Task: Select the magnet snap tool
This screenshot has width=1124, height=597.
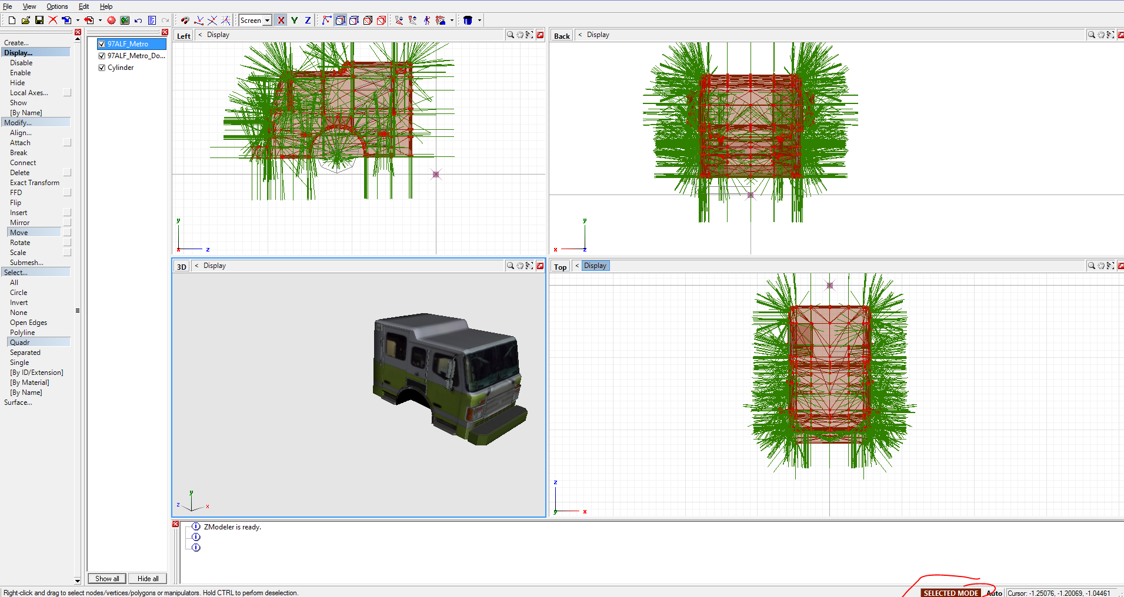Action: click(185, 20)
